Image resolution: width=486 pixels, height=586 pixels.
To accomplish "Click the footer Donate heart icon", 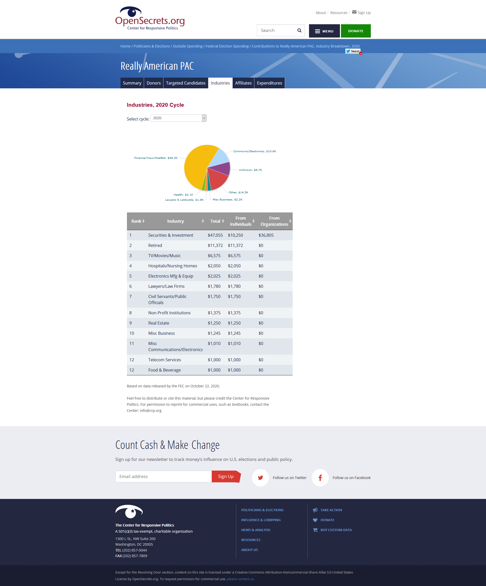I will [315, 520].
